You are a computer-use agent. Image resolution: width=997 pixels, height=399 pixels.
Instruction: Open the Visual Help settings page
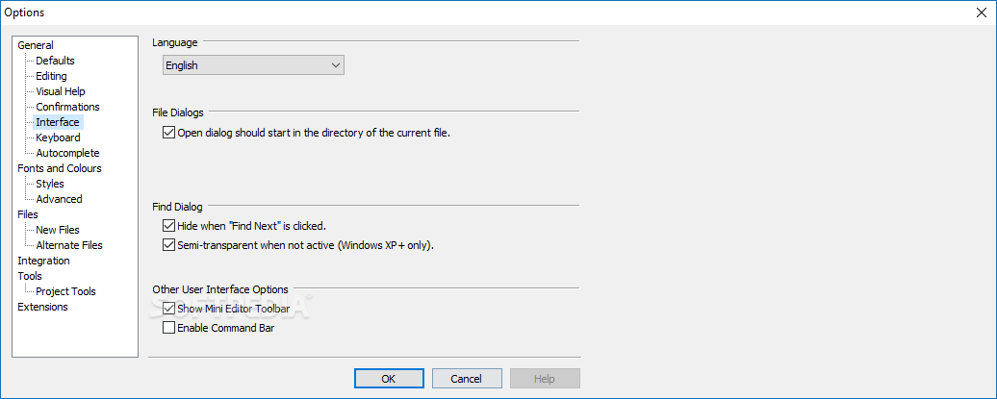[x=61, y=91]
